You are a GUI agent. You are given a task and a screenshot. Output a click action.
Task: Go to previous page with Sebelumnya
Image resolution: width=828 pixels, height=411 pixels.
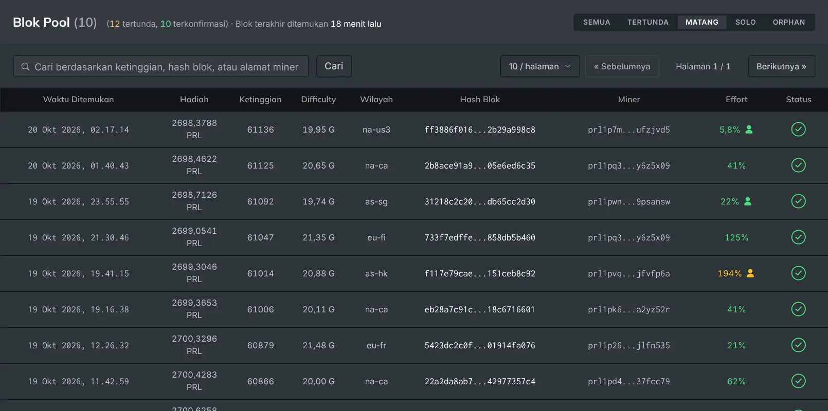[x=622, y=66]
